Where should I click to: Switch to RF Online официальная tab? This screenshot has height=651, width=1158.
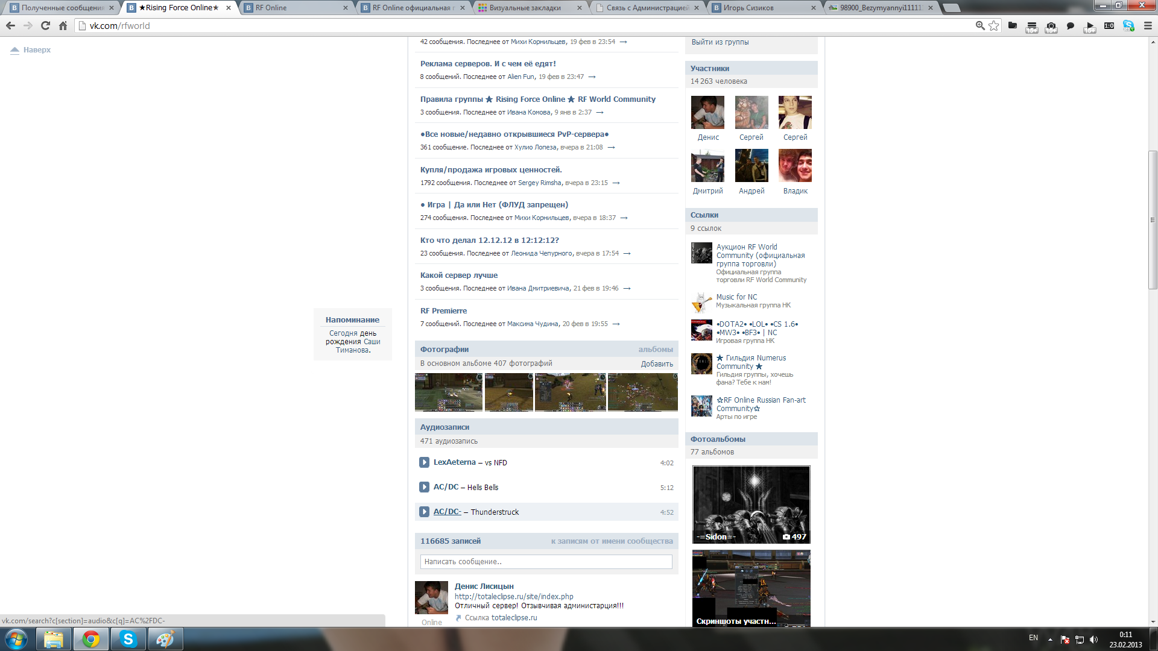point(413,8)
